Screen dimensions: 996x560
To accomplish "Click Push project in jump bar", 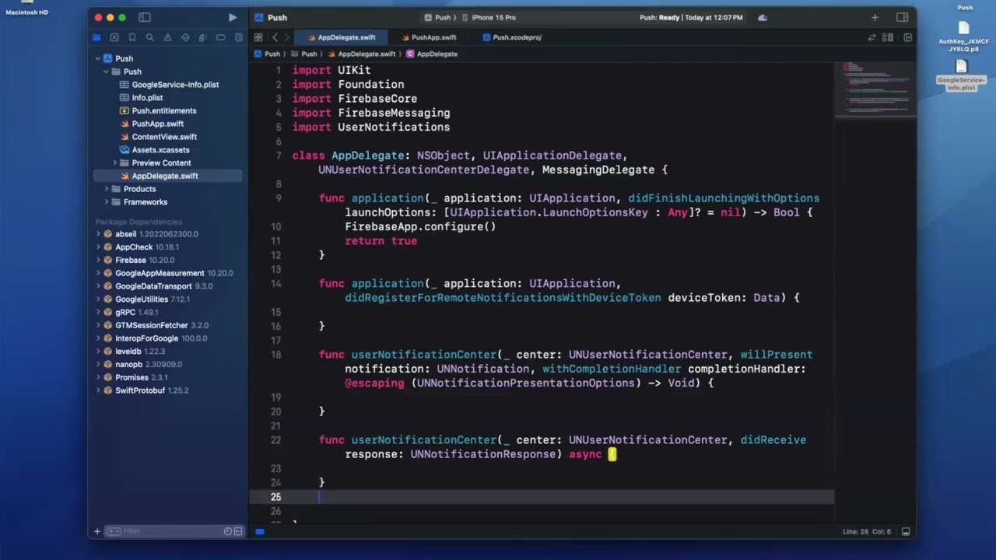I will coord(267,54).
